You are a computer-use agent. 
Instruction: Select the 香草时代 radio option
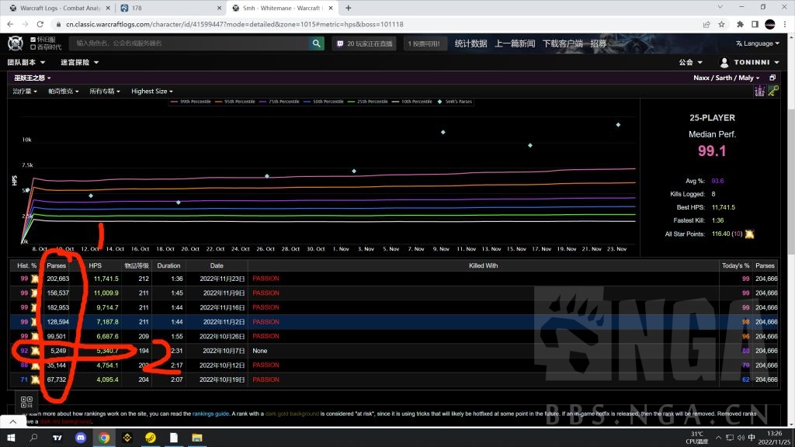tap(33, 47)
